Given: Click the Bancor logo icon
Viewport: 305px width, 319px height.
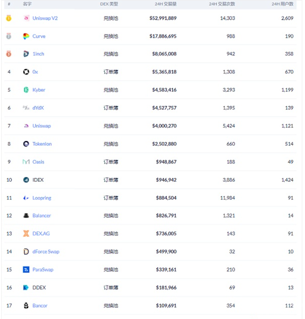Looking at the screenshot, I should point(26,305).
